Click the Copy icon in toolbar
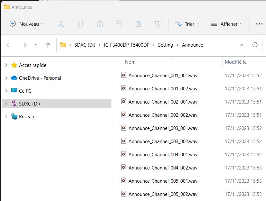The height and width of the screenshot is (201, 266). coord(81,24)
